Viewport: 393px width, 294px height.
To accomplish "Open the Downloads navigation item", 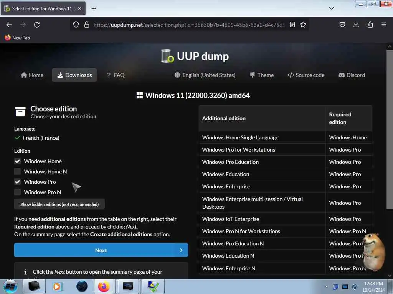I will coord(74,75).
